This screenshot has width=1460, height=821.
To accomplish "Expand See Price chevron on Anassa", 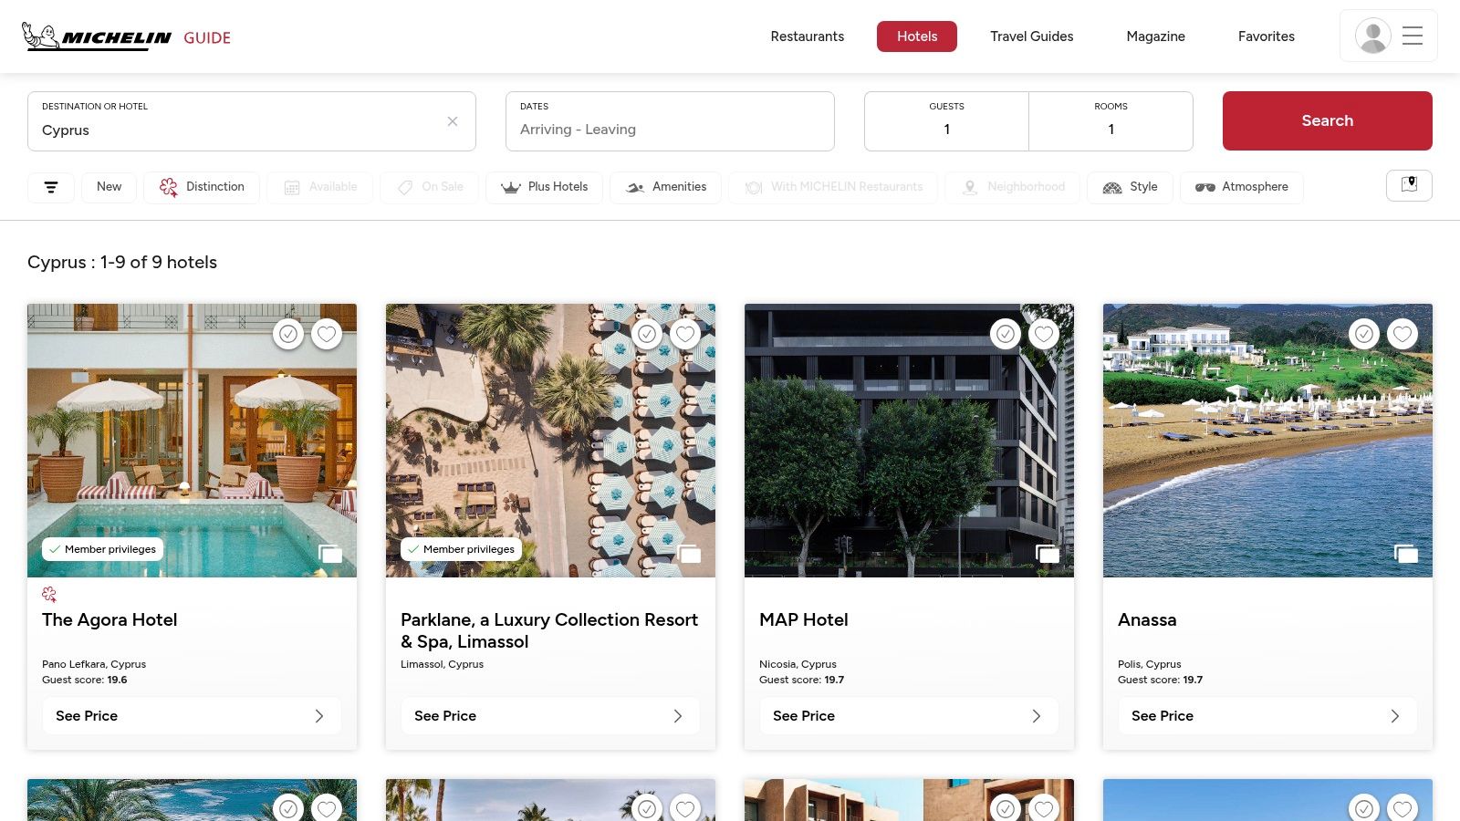I will tap(1394, 716).
